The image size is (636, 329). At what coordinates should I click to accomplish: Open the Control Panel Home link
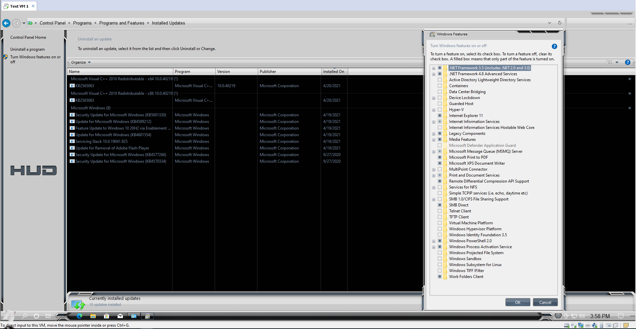point(28,37)
